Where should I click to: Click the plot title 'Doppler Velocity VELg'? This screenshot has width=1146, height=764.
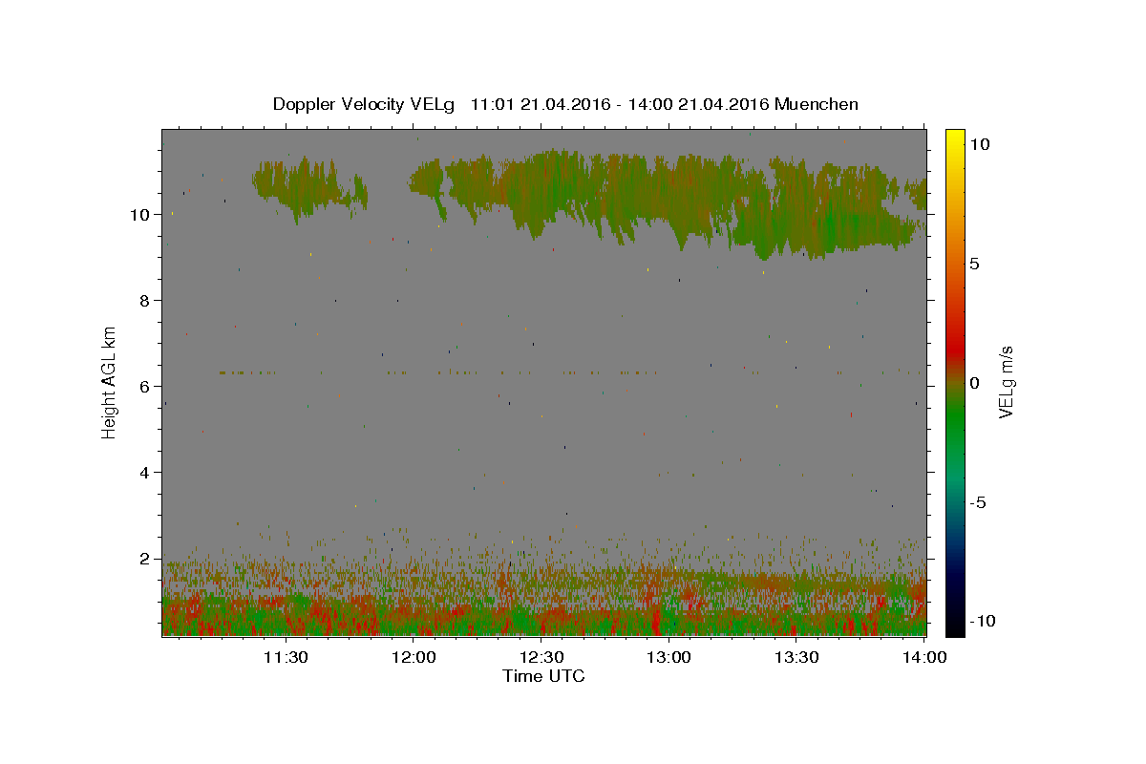(x=366, y=104)
